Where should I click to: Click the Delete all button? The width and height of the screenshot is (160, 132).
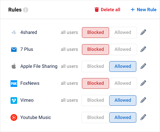107,10
